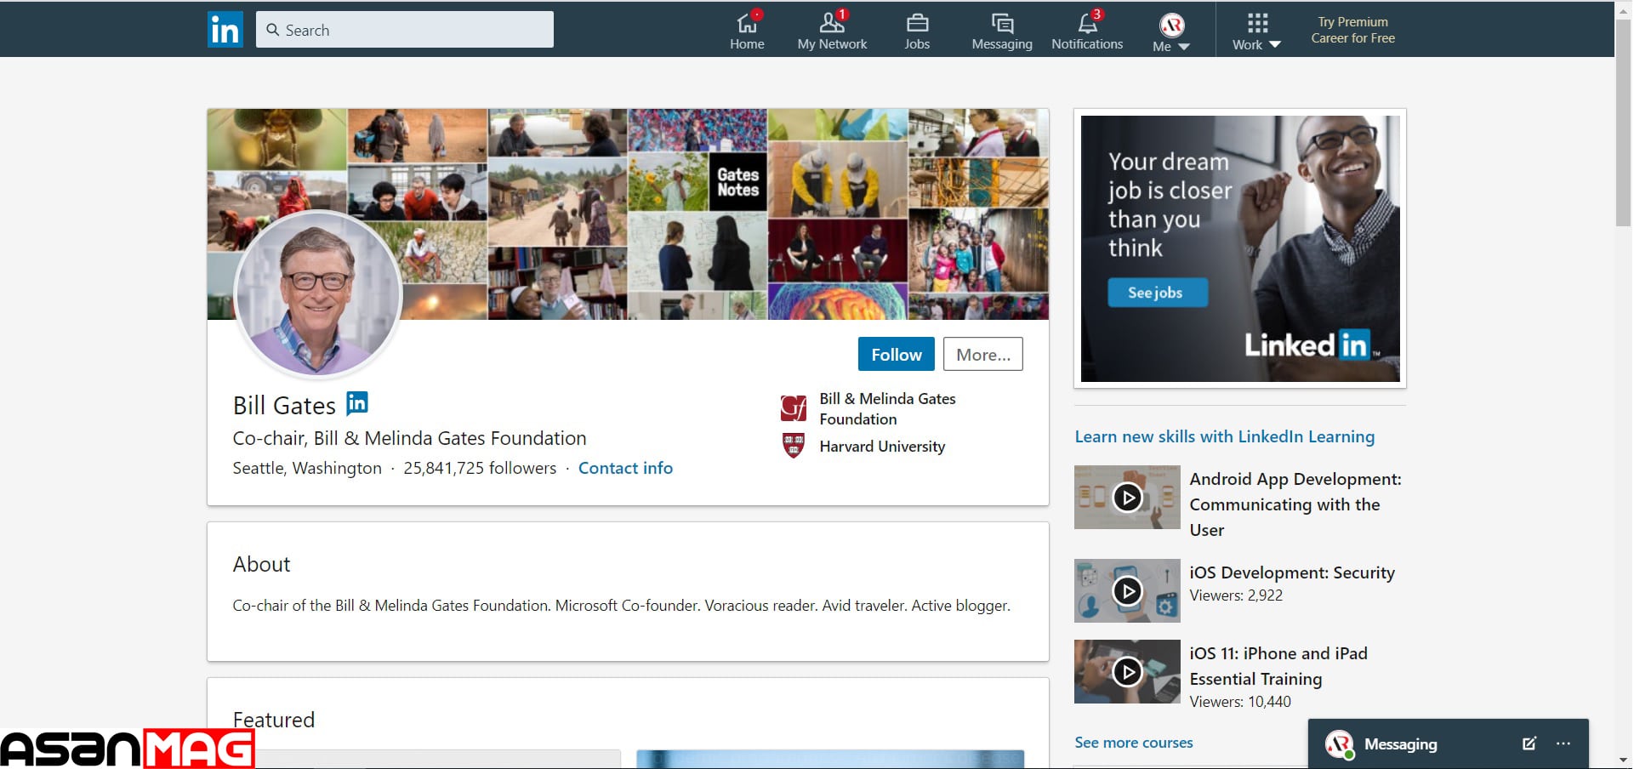Open Bill Gates profile photo

tap(317, 293)
